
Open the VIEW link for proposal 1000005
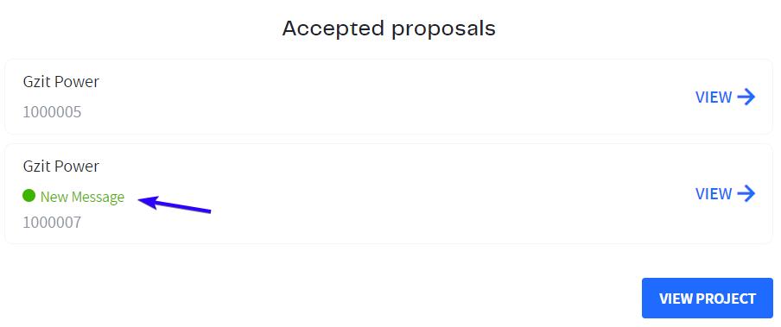(x=725, y=97)
